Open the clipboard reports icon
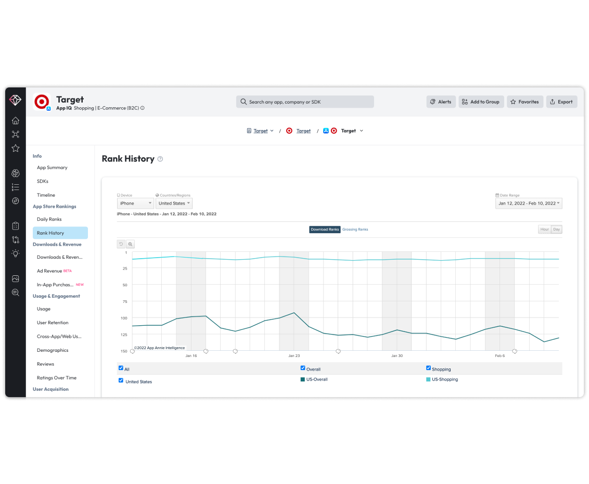 point(16,226)
